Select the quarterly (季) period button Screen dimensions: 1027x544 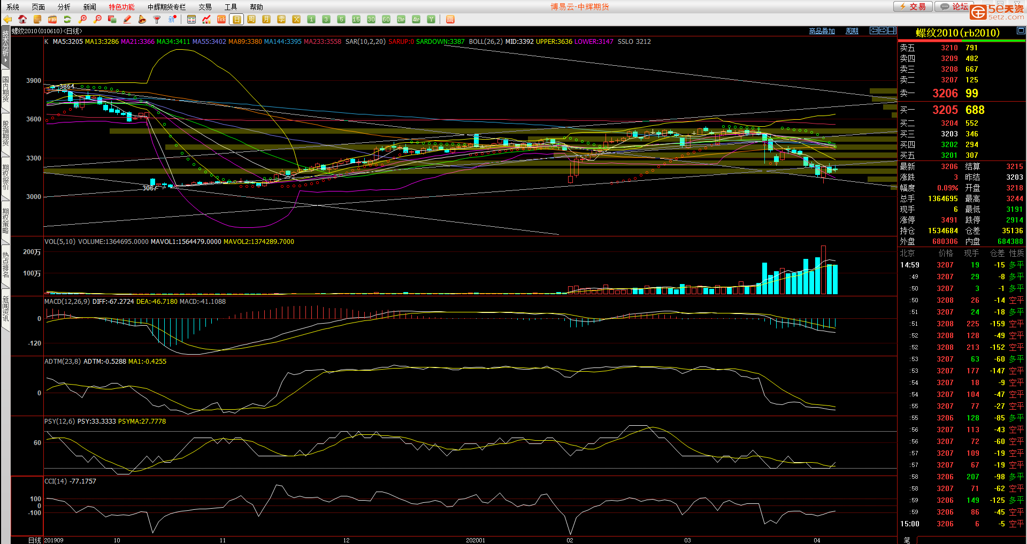(281, 19)
